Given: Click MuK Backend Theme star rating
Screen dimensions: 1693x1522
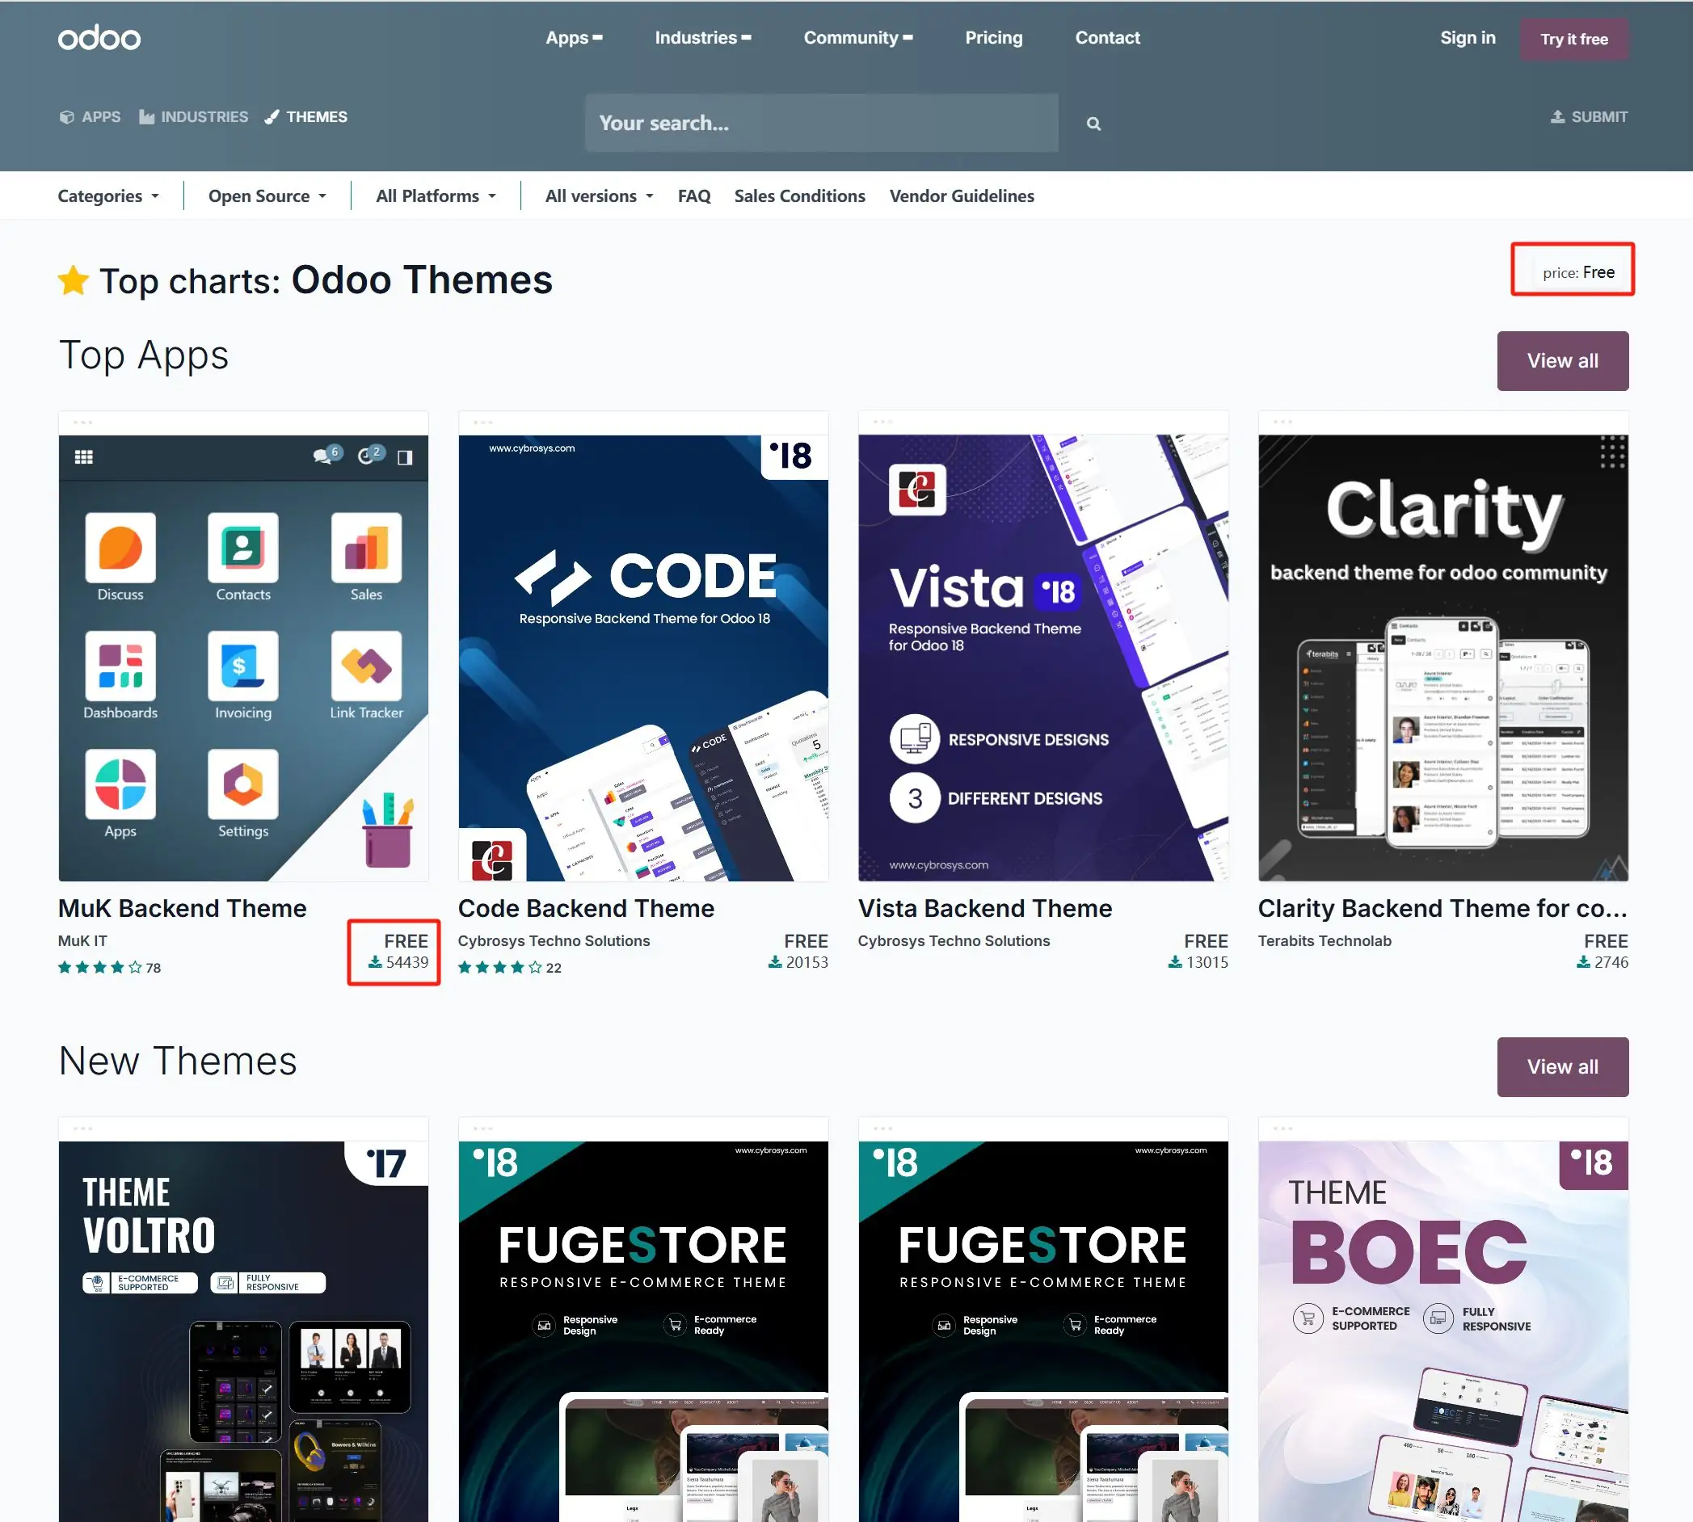Looking at the screenshot, I should pyautogui.click(x=99, y=968).
